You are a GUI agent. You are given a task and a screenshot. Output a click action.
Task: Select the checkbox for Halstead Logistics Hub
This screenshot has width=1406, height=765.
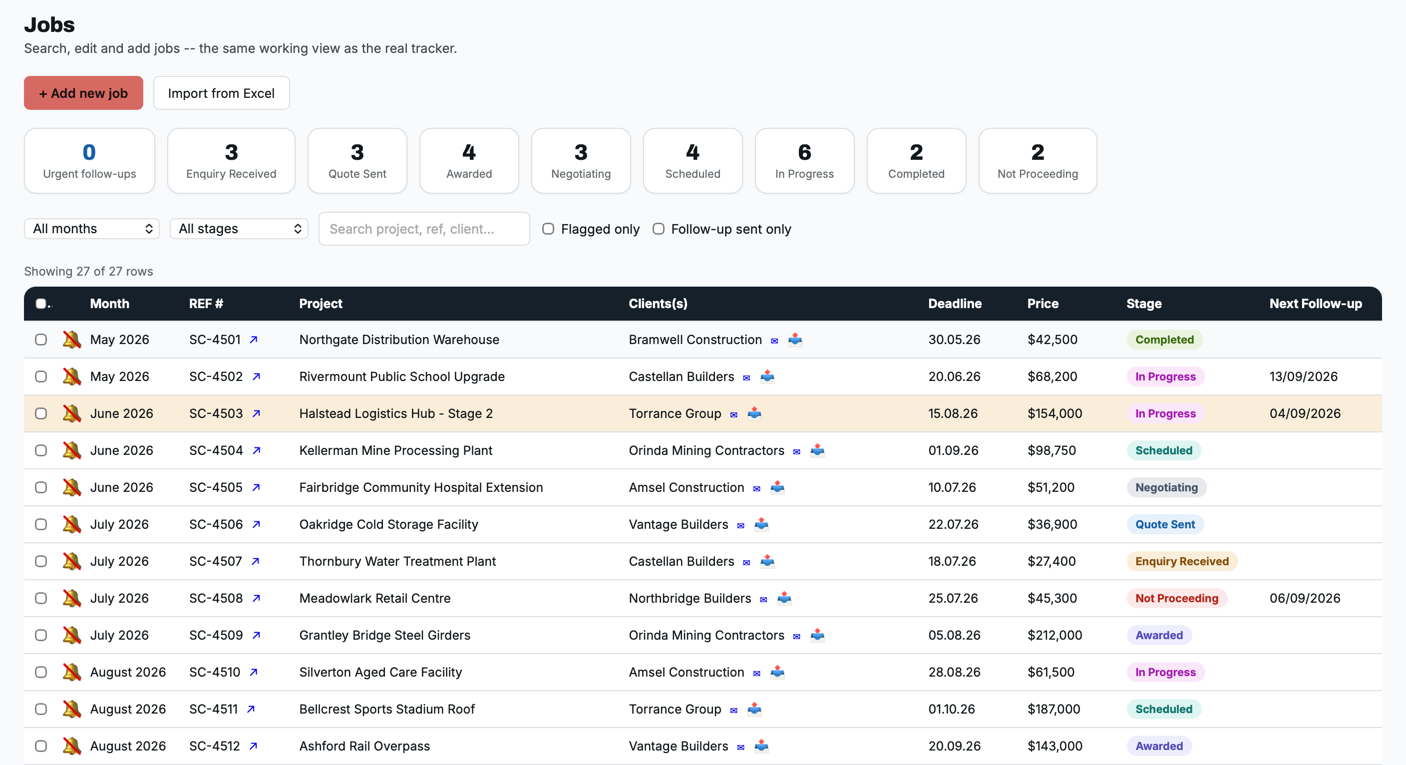(x=41, y=413)
